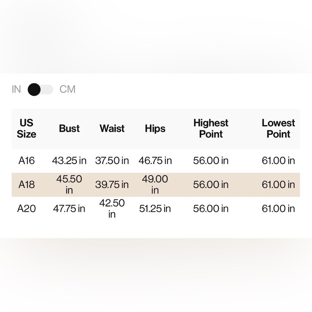Viewport: 312px width, 312px height.
Task: Click the 46.75 in hips value
Action: coord(155,161)
